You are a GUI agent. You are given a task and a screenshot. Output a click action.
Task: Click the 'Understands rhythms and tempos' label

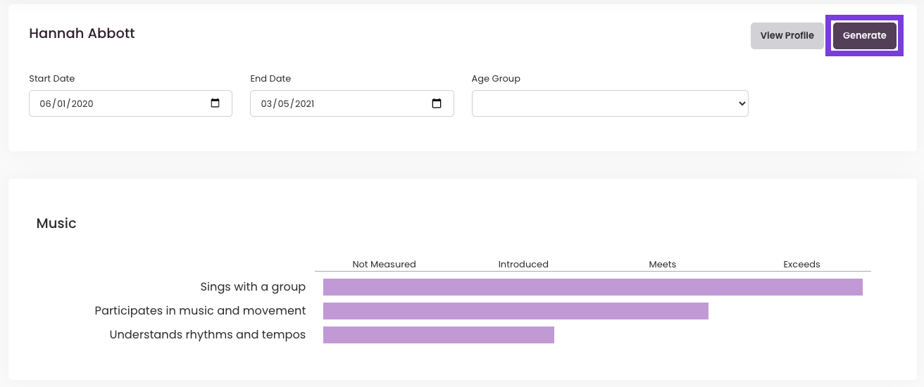[x=208, y=335]
